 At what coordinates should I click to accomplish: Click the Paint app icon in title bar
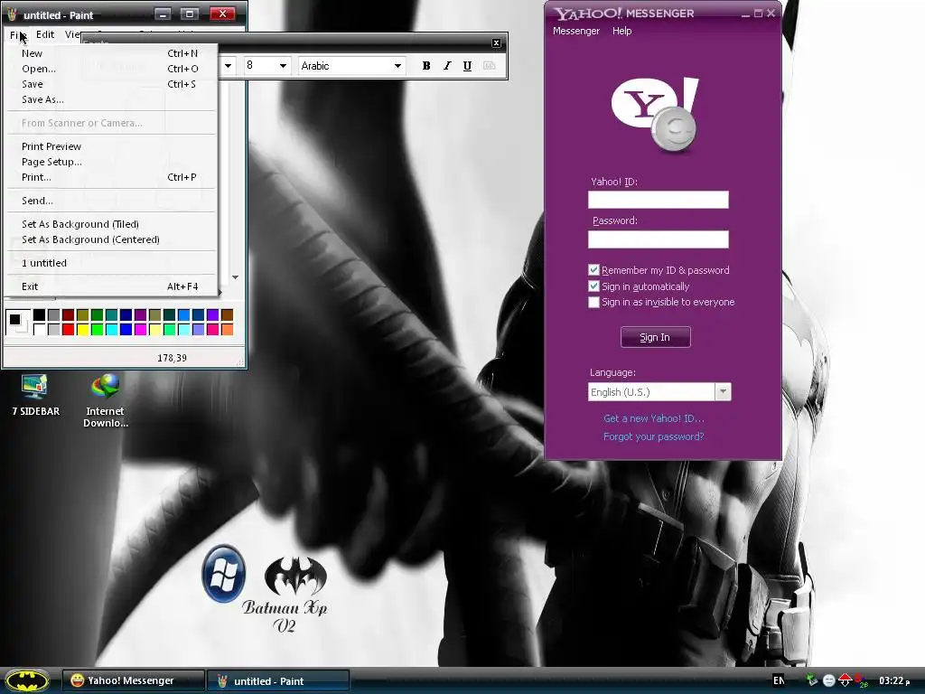13,14
